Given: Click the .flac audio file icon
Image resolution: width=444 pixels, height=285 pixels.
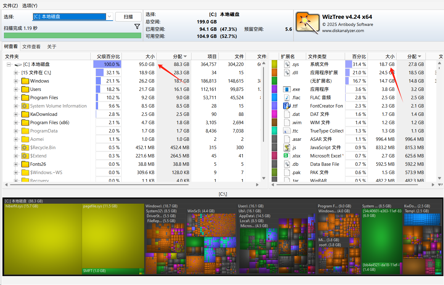Looking at the screenshot, I should (287, 98).
